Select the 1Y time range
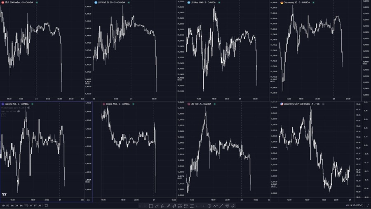The height and width of the screenshot is (209, 371). pyautogui.click(x=31, y=206)
